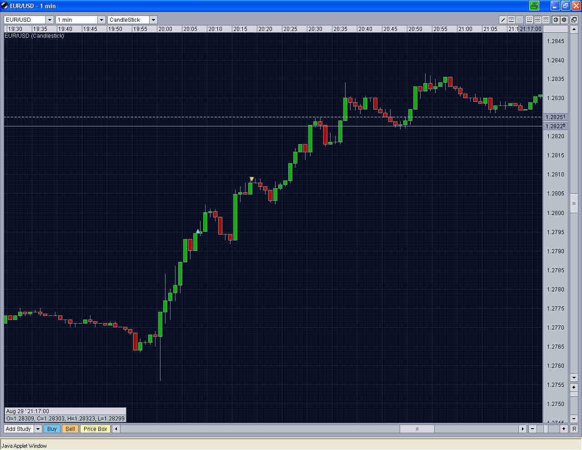This screenshot has height=450, width=582.
Task: Click the O=1.28309 OHLC values readout
Action: [65, 419]
